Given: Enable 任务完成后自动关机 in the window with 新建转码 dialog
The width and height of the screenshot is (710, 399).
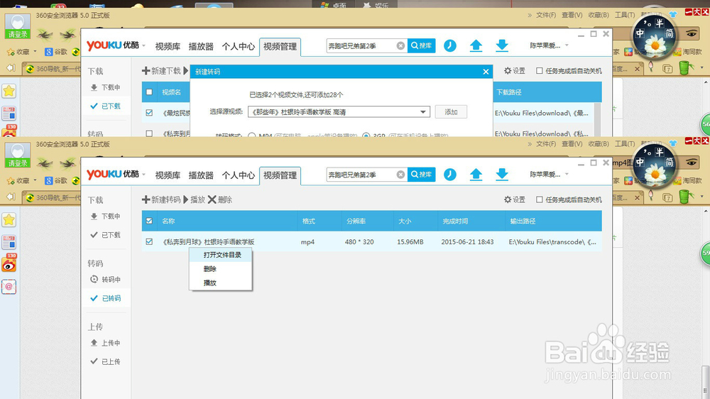Looking at the screenshot, I should [540, 71].
